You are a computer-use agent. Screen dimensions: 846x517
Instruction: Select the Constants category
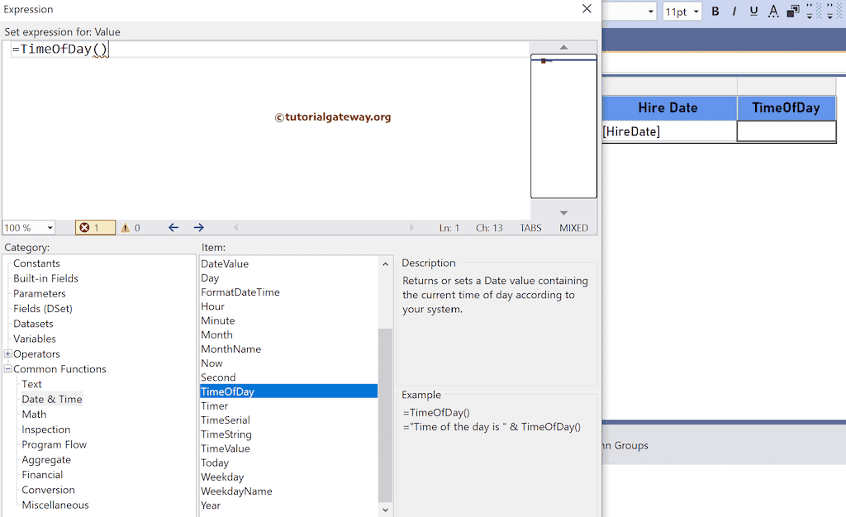tap(36, 263)
